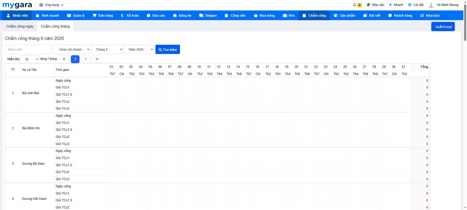Click the Kinh doanh bag icon
This screenshot has height=210, width=467.
coord(38,15)
